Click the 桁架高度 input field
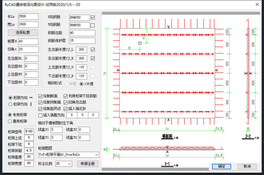Viewport: 264px width, 175px height. click(29, 157)
